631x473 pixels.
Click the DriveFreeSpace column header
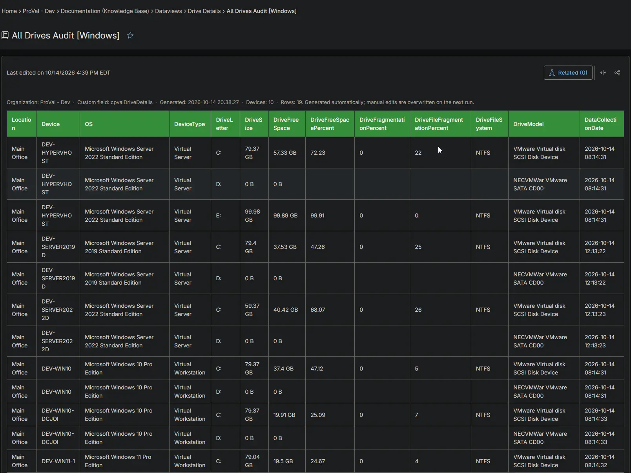click(x=287, y=124)
